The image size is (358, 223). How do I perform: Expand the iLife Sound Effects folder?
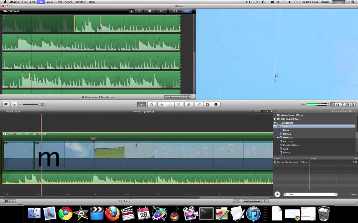coord(275,119)
